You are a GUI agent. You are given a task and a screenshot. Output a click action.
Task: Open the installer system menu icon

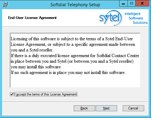(x=5, y=4)
